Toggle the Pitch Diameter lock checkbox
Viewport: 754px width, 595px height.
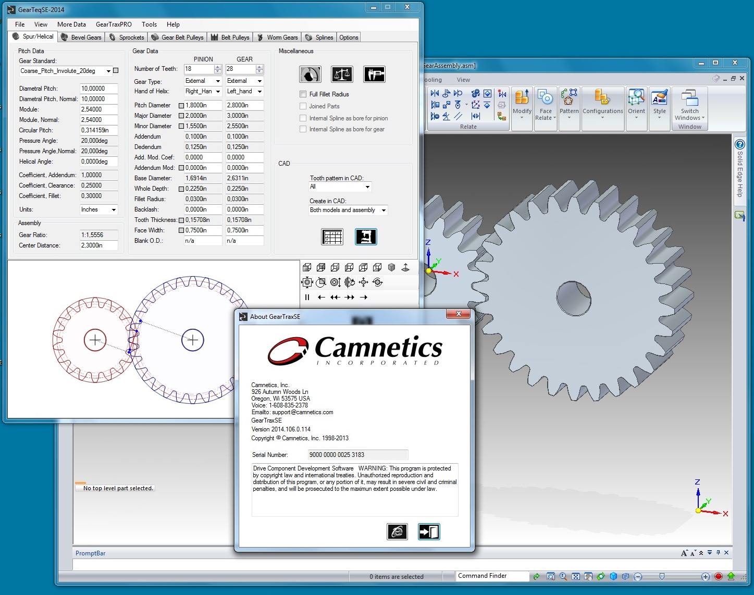(x=181, y=105)
